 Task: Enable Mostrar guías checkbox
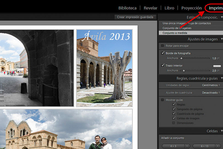tap(162, 100)
